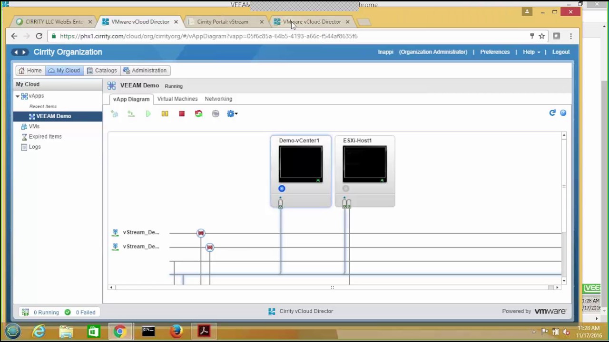Reload the page in Chrome

(39, 36)
